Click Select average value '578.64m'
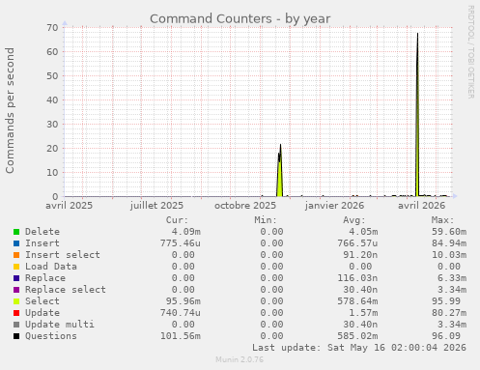480x370 pixels. pyautogui.click(x=357, y=301)
